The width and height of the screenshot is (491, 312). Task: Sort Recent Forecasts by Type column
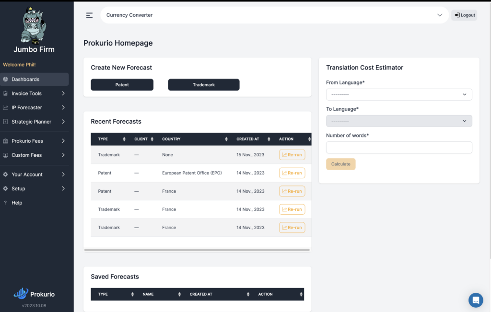point(124,139)
